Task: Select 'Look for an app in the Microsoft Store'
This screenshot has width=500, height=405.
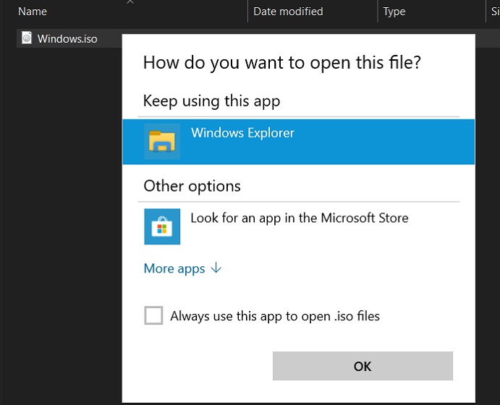Action: [299, 218]
